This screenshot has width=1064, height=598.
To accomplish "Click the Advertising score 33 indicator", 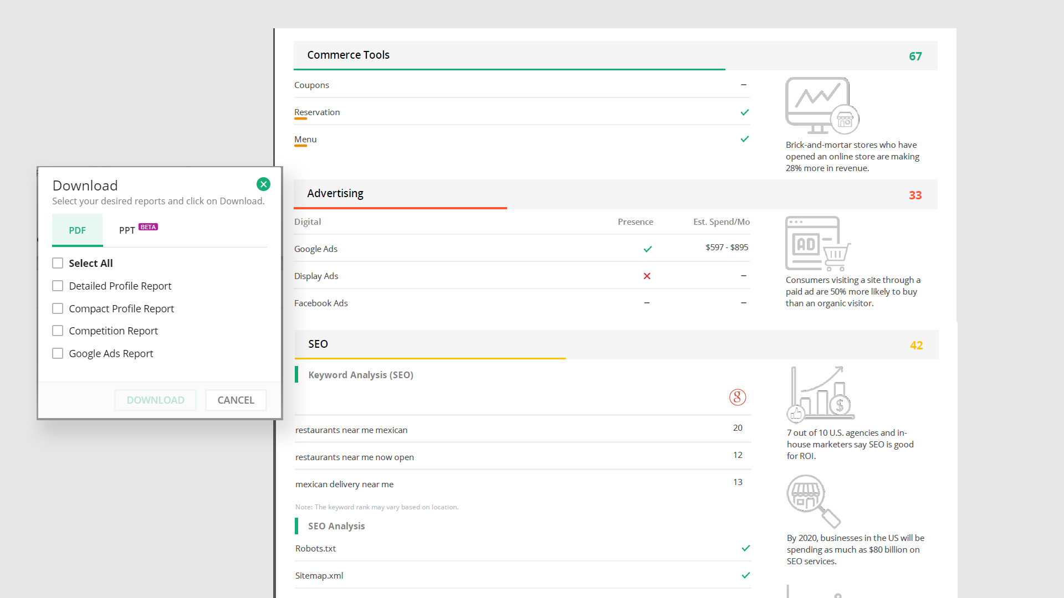I will 915,195.
